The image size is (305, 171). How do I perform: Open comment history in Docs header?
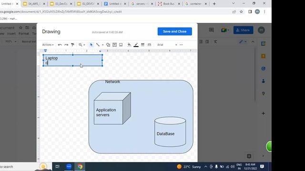click(x=211, y=30)
